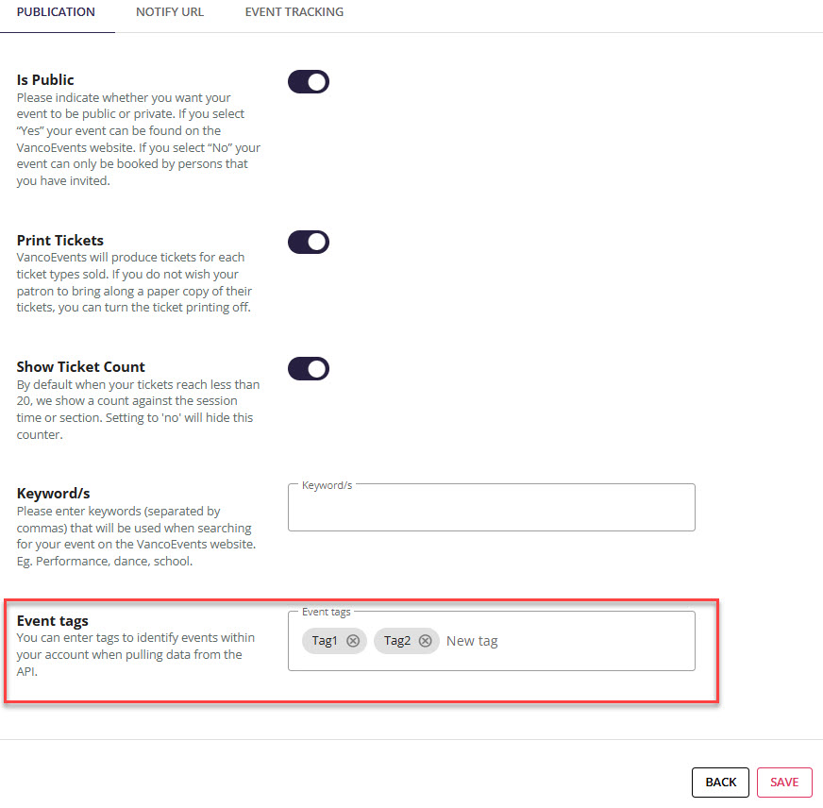Disable the Show Ticket Count switch
This screenshot has height=808, width=823.
309,368
